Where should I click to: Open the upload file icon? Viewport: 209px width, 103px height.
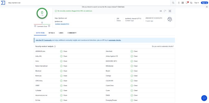click(179, 3)
